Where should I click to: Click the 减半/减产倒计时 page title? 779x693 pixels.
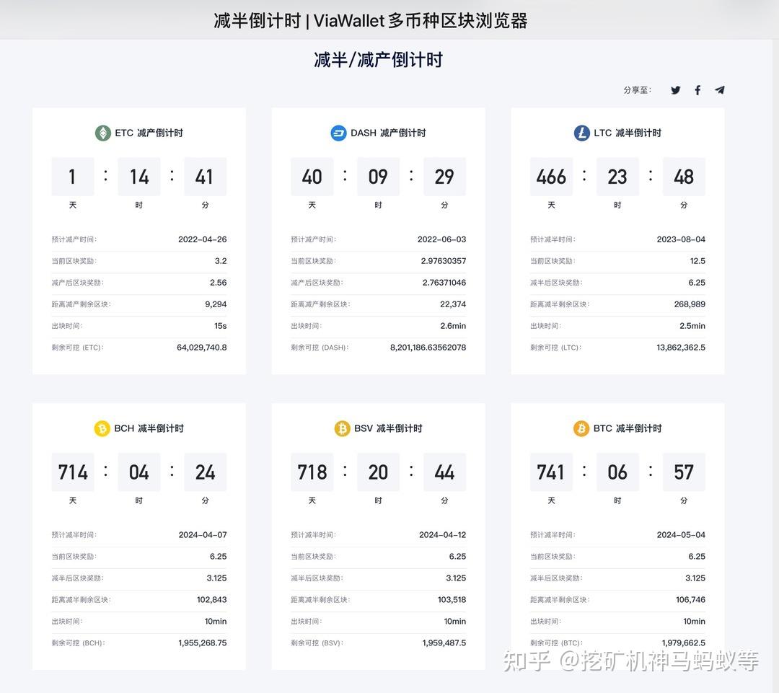click(x=379, y=58)
